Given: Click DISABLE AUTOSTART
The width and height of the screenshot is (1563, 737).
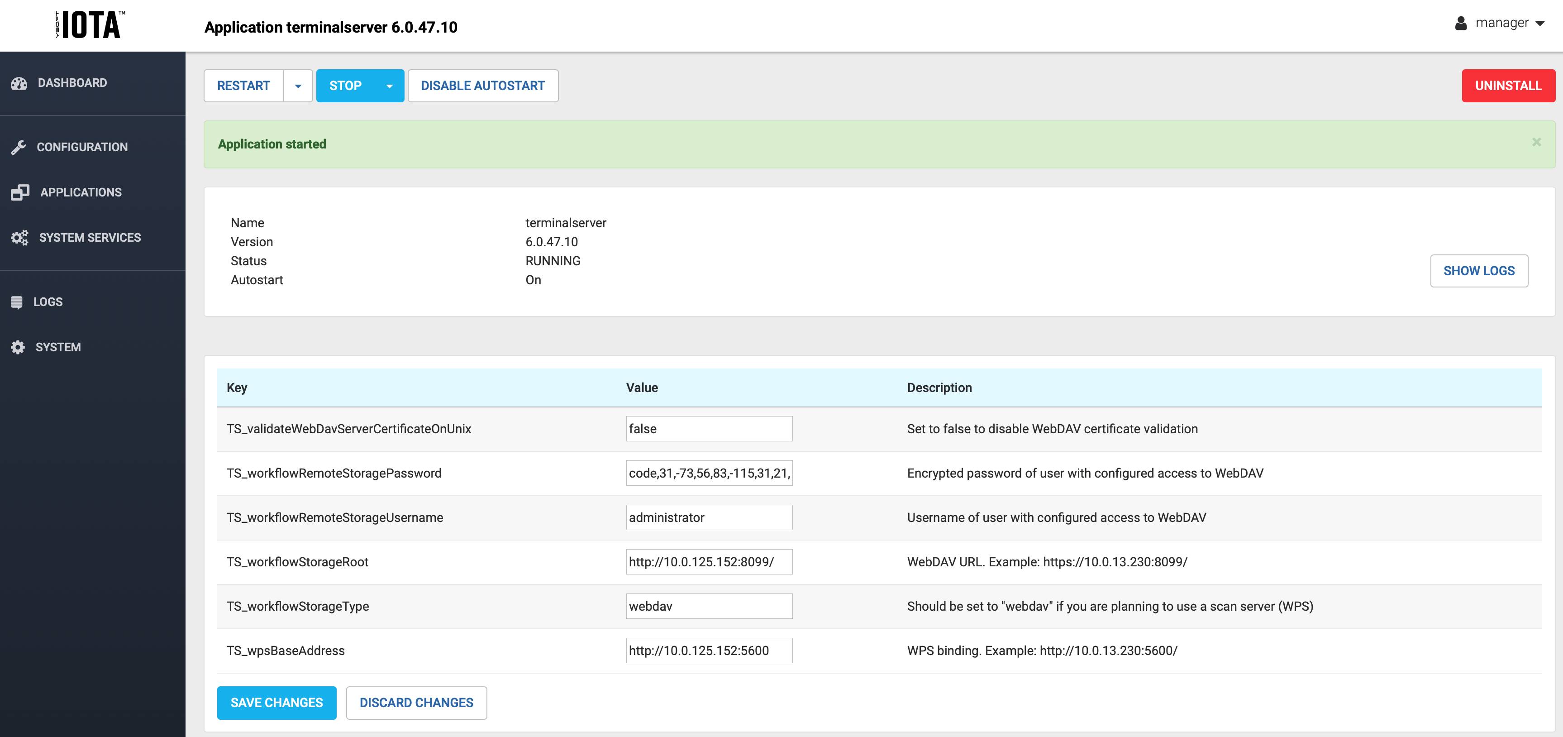Looking at the screenshot, I should click(483, 86).
